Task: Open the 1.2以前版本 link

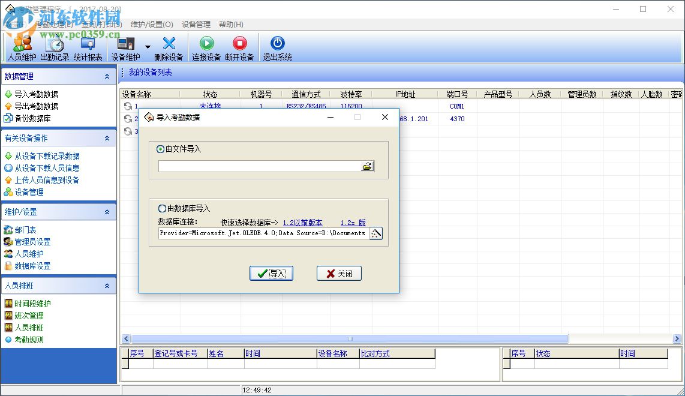Action: [x=303, y=222]
